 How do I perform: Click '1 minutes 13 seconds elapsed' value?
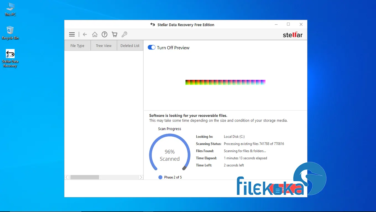coord(246,158)
